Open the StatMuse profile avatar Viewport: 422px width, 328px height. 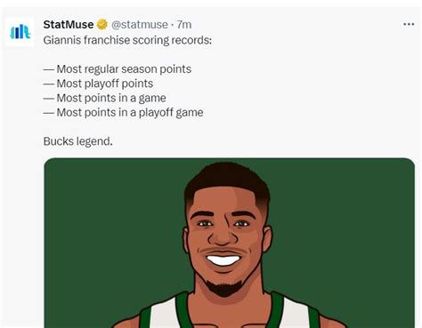click(20, 32)
